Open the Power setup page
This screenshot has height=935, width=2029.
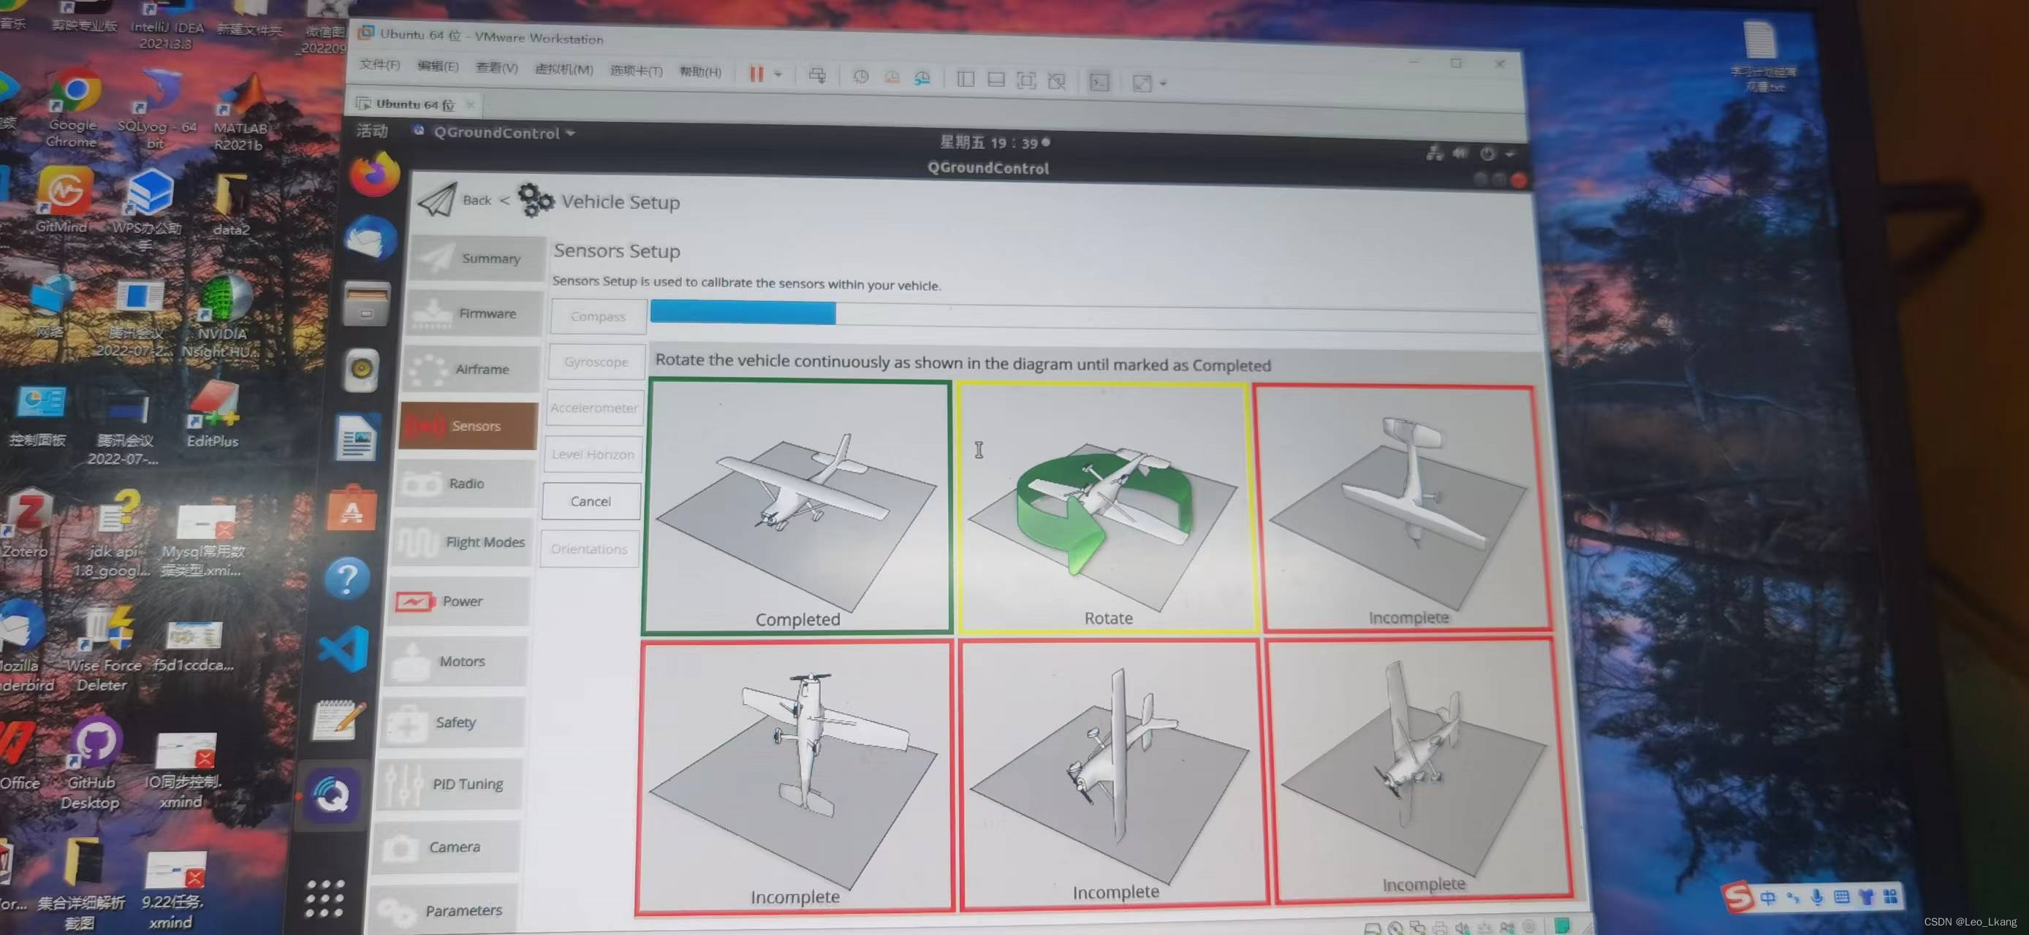(x=459, y=601)
